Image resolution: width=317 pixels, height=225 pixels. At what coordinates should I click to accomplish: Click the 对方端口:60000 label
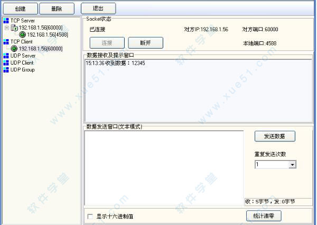(260, 29)
